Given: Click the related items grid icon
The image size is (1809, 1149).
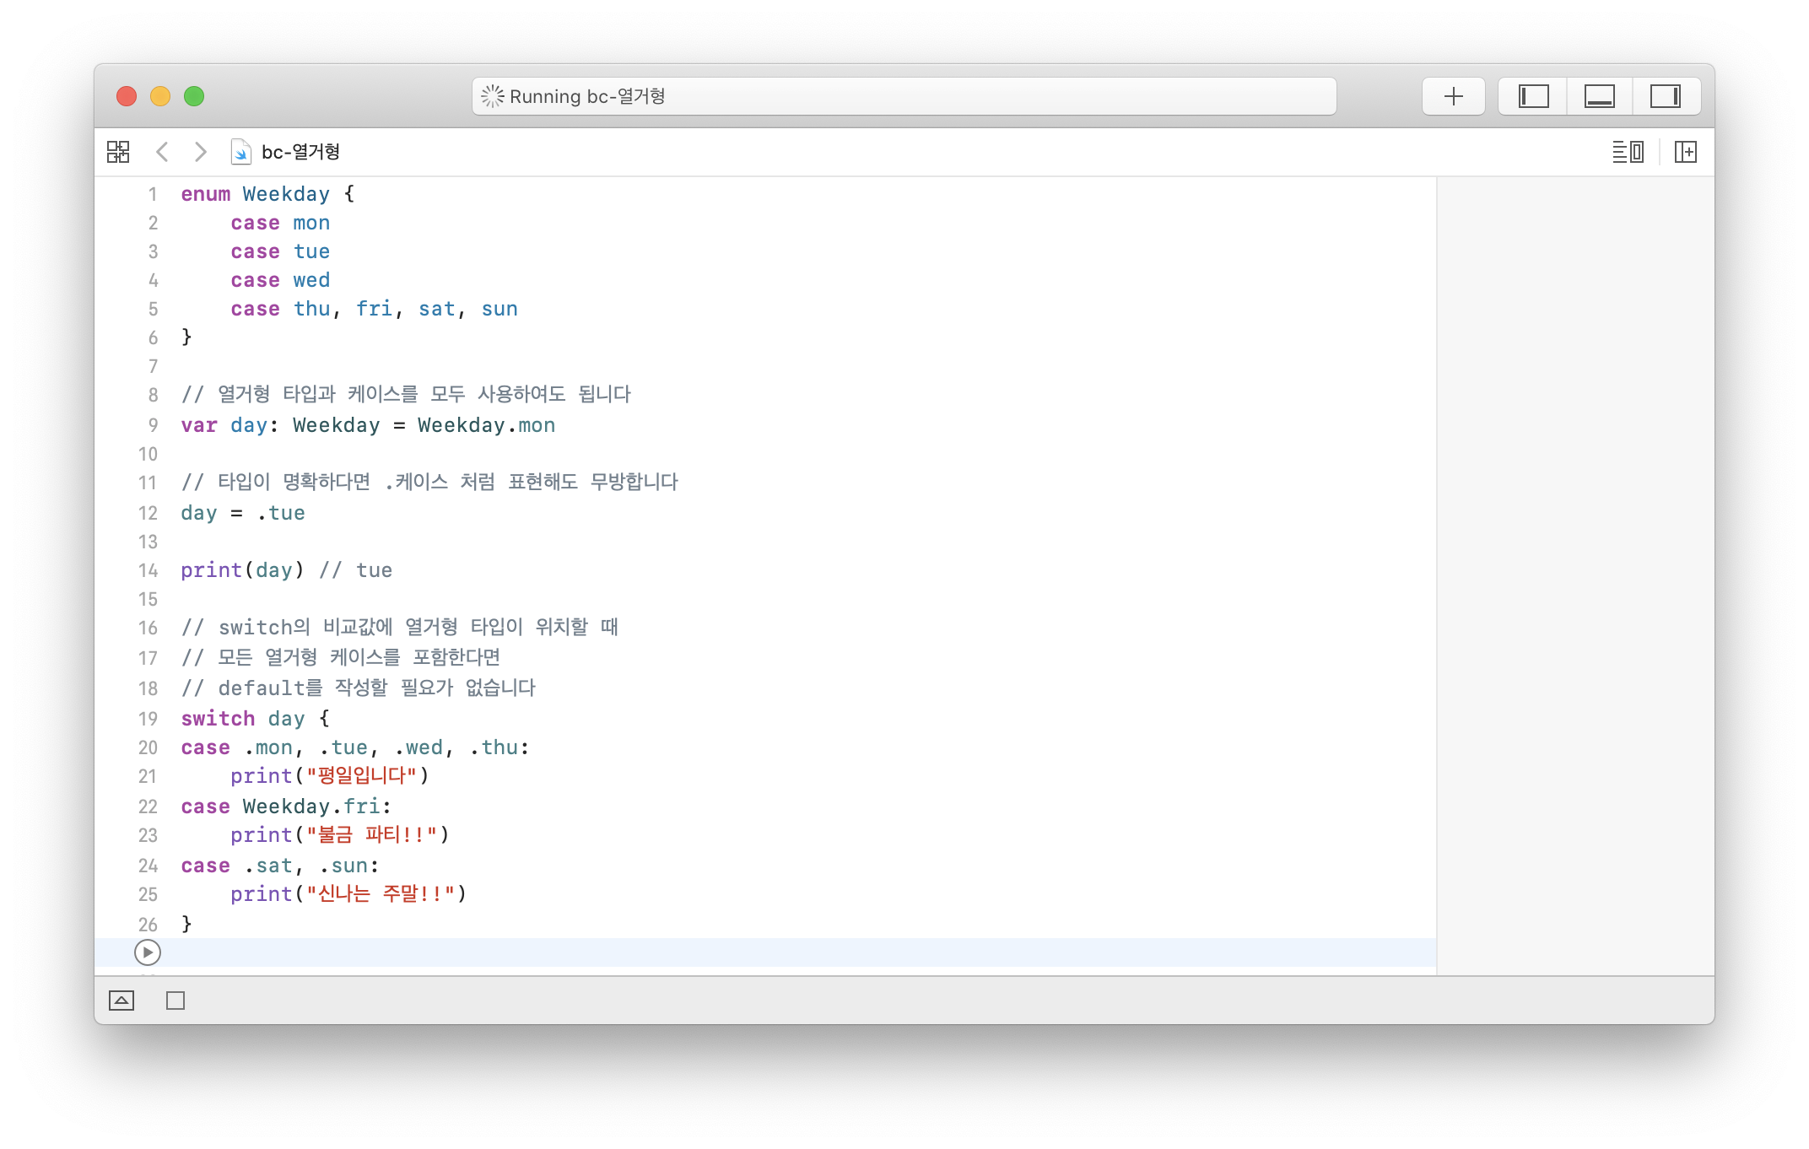Looking at the screenshot, I should [118, 152].
